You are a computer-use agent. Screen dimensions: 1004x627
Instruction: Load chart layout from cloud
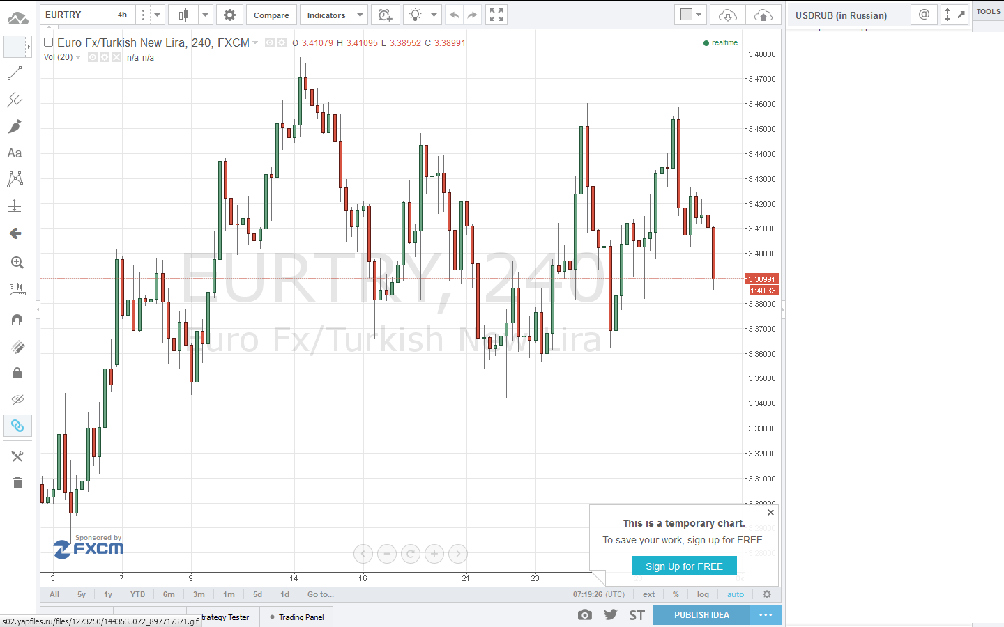pyautogui.click(x=727, y=15)
